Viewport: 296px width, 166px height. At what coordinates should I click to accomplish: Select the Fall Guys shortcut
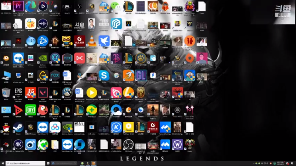point(31,58)
